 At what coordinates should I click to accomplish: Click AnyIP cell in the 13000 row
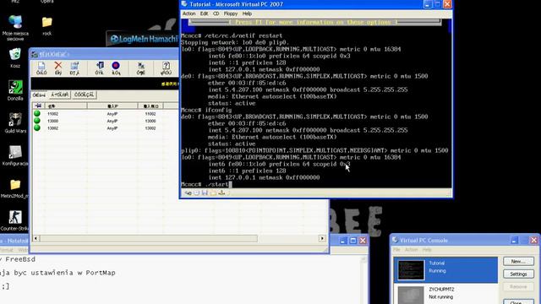pos(112,121)
